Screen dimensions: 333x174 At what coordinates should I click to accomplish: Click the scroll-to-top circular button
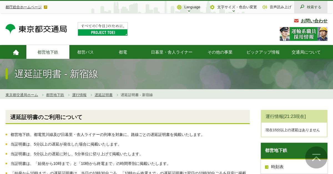pos(316,157)
